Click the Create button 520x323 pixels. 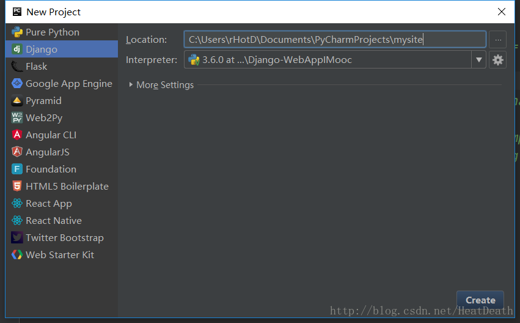tap(480, 300)
